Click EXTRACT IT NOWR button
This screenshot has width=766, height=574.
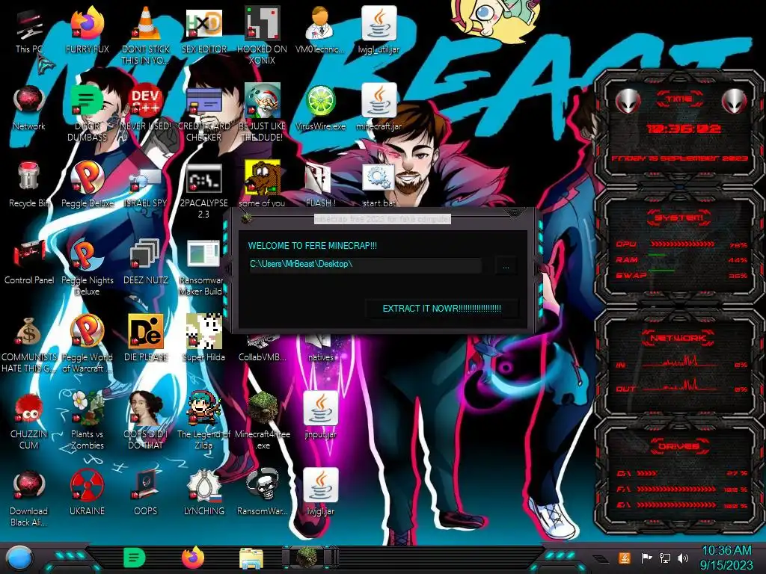(441, 309)
